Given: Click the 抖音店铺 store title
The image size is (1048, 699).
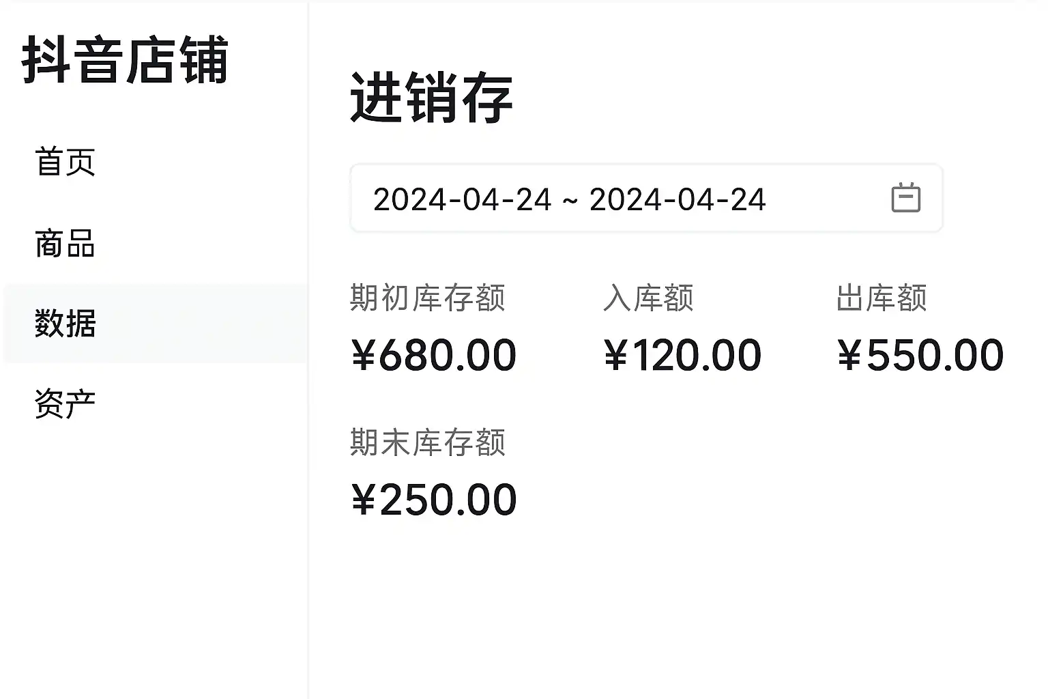Looking at the screenshot, I should pos(125,61).
